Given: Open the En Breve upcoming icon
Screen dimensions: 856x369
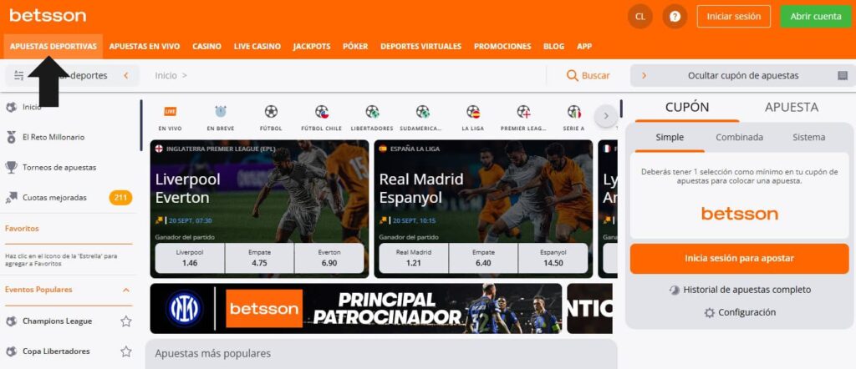Looking at the screenshot, I should click(221, 117).
